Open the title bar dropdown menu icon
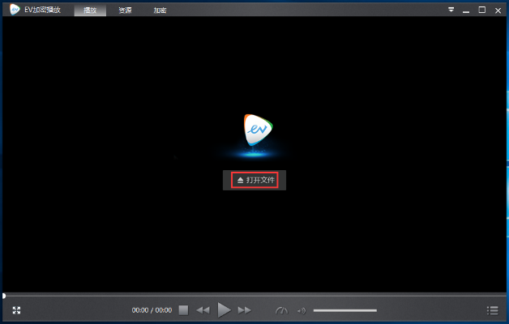The height and width of the screenshot is (324, 509). [x=451, y=10]
